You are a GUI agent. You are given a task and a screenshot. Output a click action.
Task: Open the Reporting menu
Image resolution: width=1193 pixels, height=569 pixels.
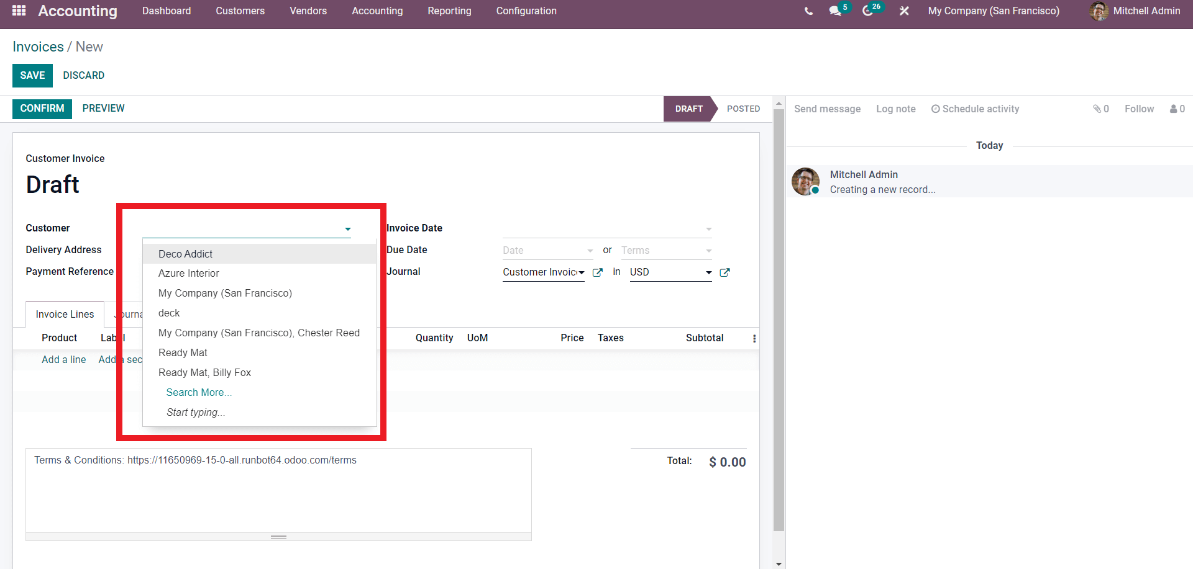pos(449,11)
